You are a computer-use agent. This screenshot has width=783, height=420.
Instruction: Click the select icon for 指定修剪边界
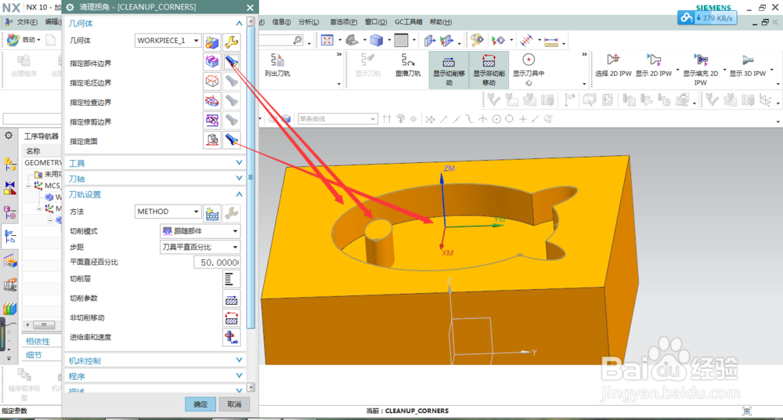point(212,121)
